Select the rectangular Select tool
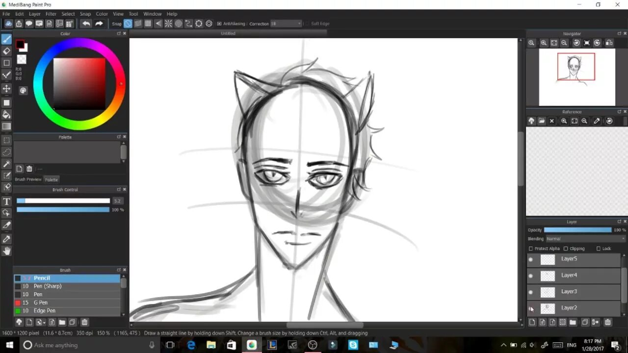This screenshot has width=628, height=353. pyautogui.click(x=6, y=140)
